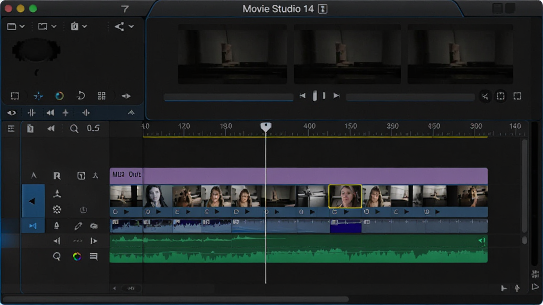Click the left preview progress bar
Image resolution: width=543 pixels, height=305 pixels.
coord(229,97)
